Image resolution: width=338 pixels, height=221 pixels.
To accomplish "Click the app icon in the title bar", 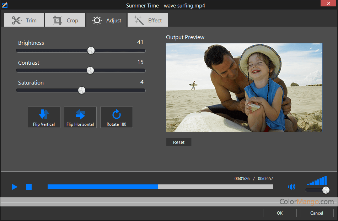I will point(5,5).
